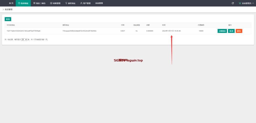Click the caret beside 系统管理员

click(253, 3)
